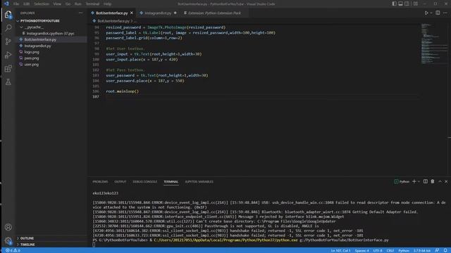451x253 pixels.
Task: Open the InstagramBot .pyc cache file
Action: point(51,33)
